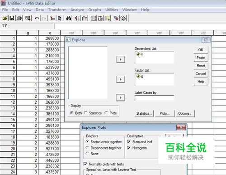
Task: Click the Go to Case toolbar icon
Action: [x=52, y=18]
